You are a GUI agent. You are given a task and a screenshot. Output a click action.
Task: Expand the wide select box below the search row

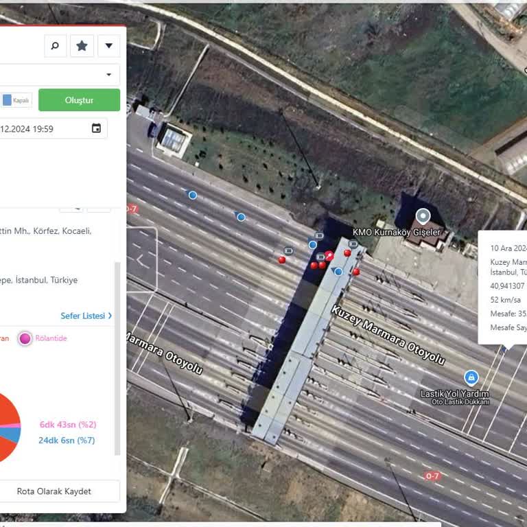coord(59,75)
